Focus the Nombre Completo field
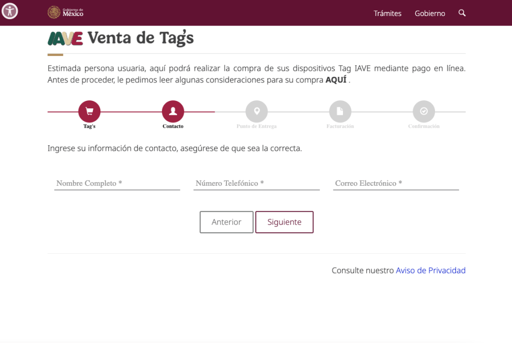Screen dimensions: 512x343 point(117,183)
